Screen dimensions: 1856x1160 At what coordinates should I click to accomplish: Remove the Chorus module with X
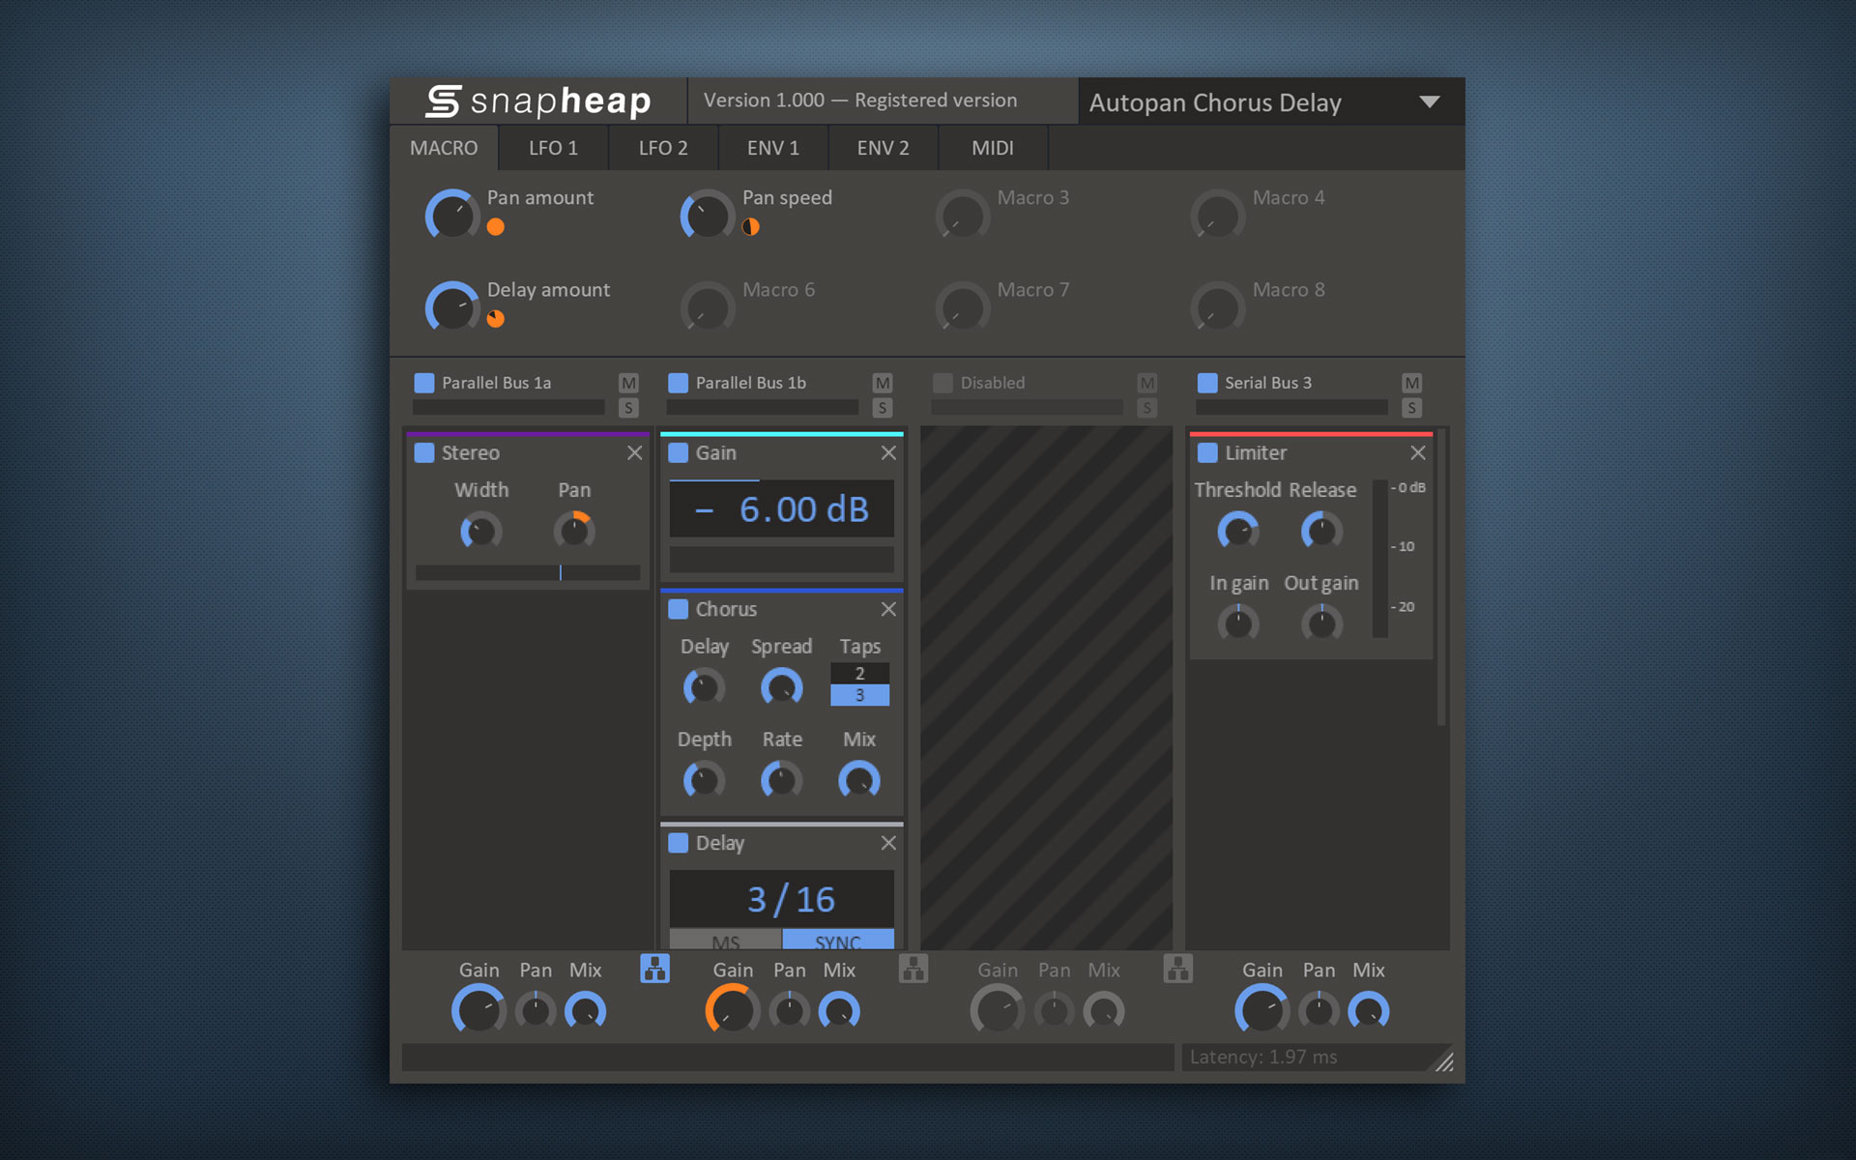[888, 609]
